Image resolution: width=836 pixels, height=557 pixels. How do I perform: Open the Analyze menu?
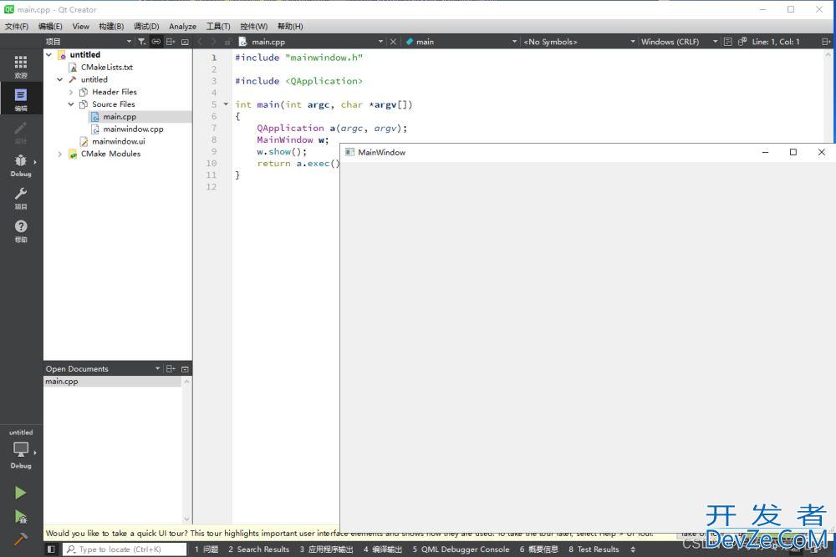pos(182,26)
